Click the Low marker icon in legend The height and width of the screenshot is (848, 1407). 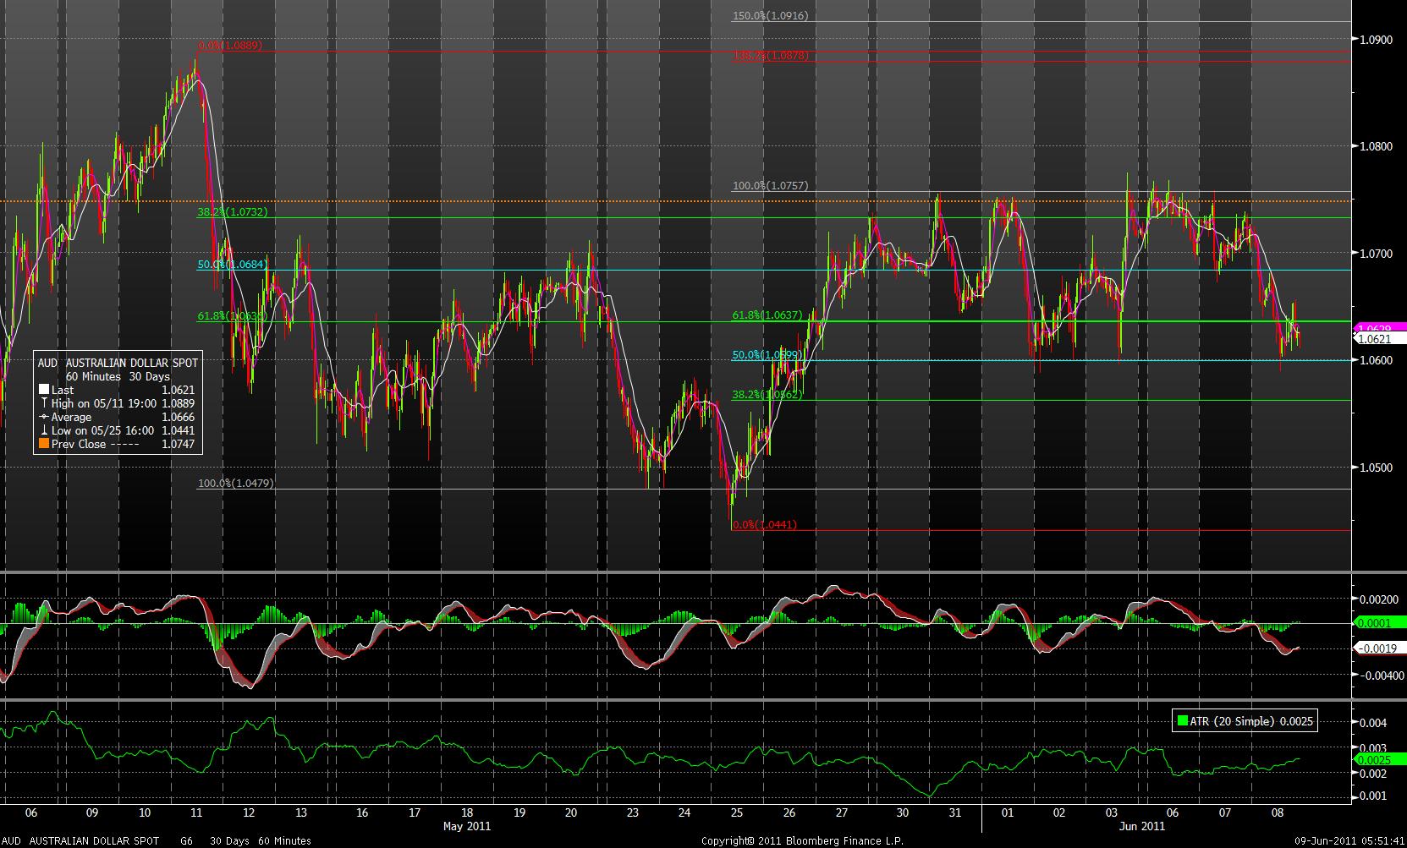click(44, 430)
